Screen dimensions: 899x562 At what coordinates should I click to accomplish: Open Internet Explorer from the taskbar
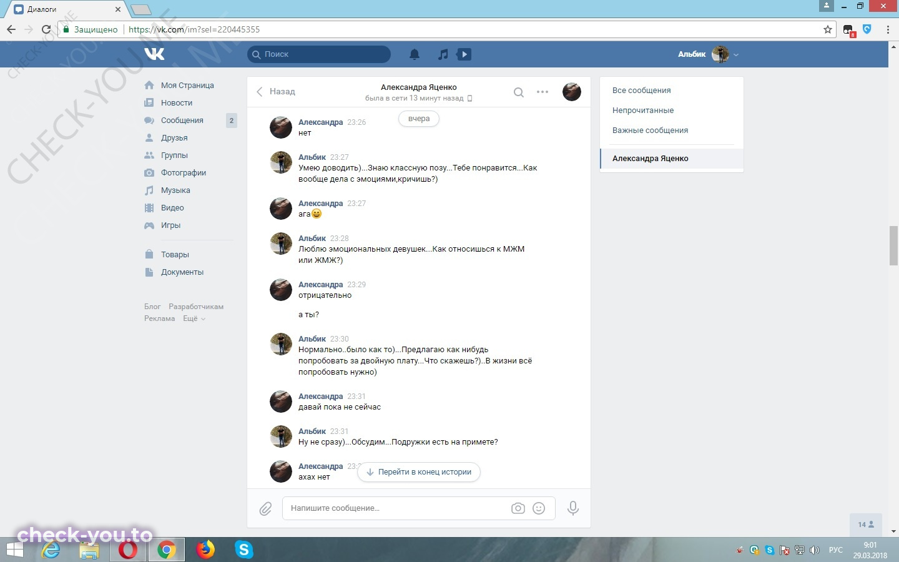click(51, 550)
